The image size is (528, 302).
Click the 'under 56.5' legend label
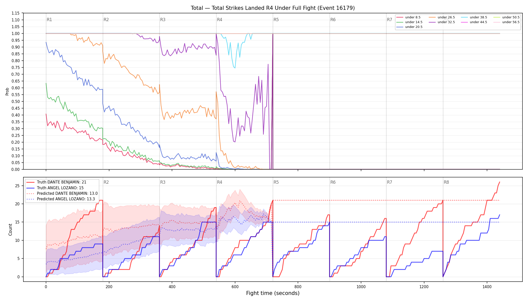511,22
